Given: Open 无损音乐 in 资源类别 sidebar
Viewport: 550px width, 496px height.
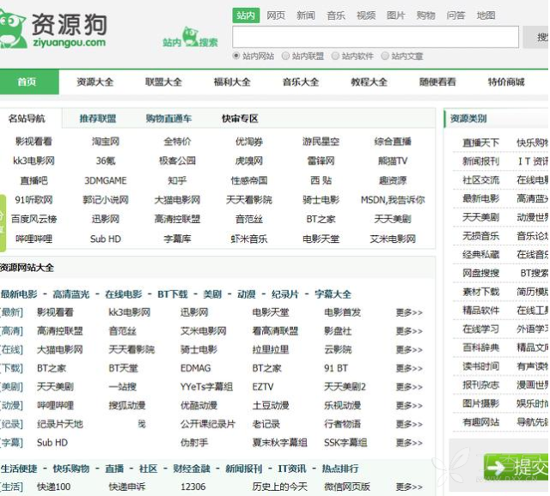Looking at the screenshot, I should 481,236.
